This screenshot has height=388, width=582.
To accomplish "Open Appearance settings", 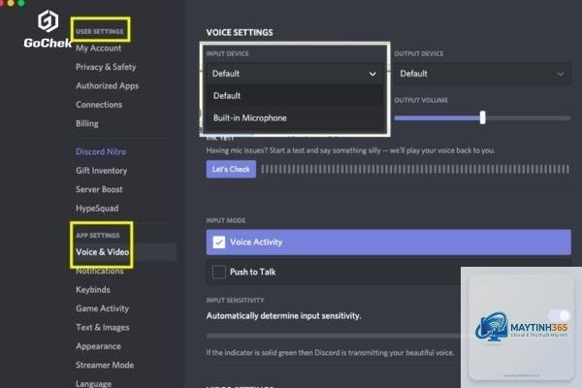I will coord(98,346).
